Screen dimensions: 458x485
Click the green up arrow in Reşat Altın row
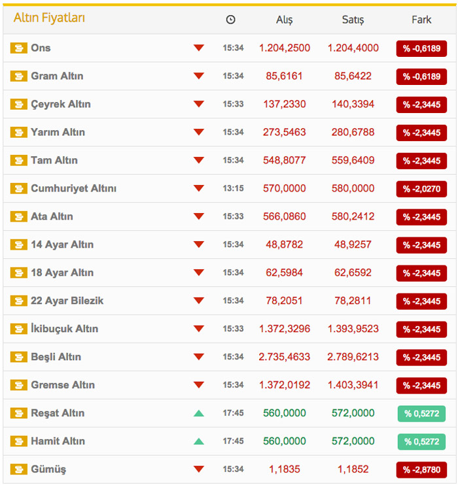pyautogui.click(x=199, y=413)
